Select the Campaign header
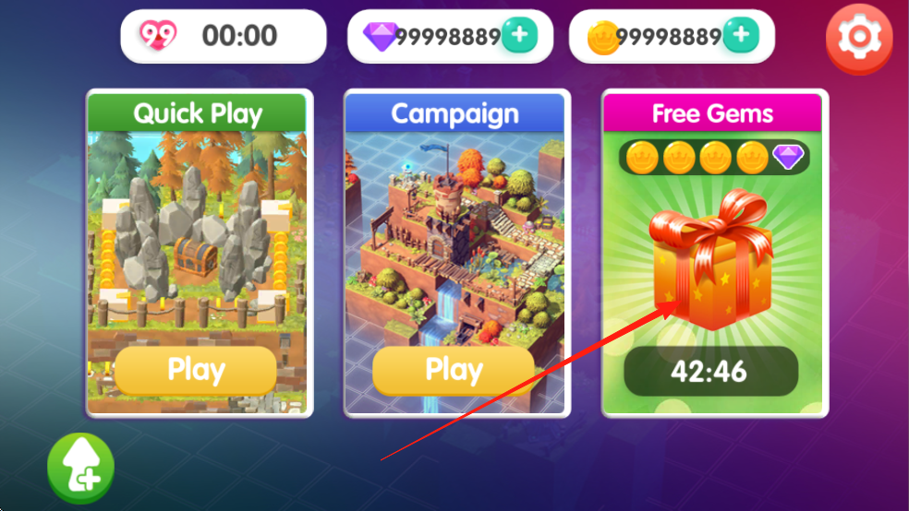The height and width of the screenshot is (511, 909). point(454,113)
